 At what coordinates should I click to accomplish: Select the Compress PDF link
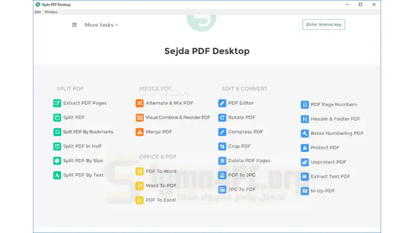pyautogui.click(x=246, y=132)
